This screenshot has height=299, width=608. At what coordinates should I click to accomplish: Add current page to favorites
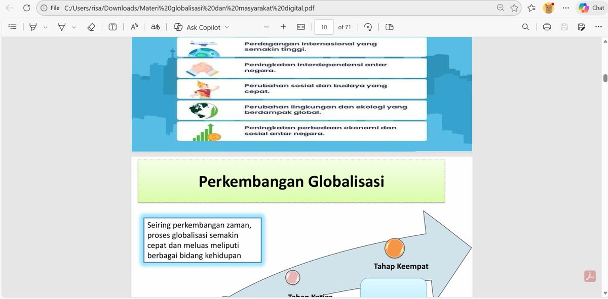pyautogui.click(x=514, y=8)
